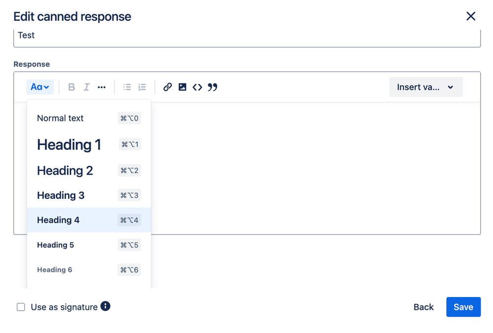Enable Use as signature checkbox
The height and width of the screenshot is (333, 493).
[x=21, y=307]
